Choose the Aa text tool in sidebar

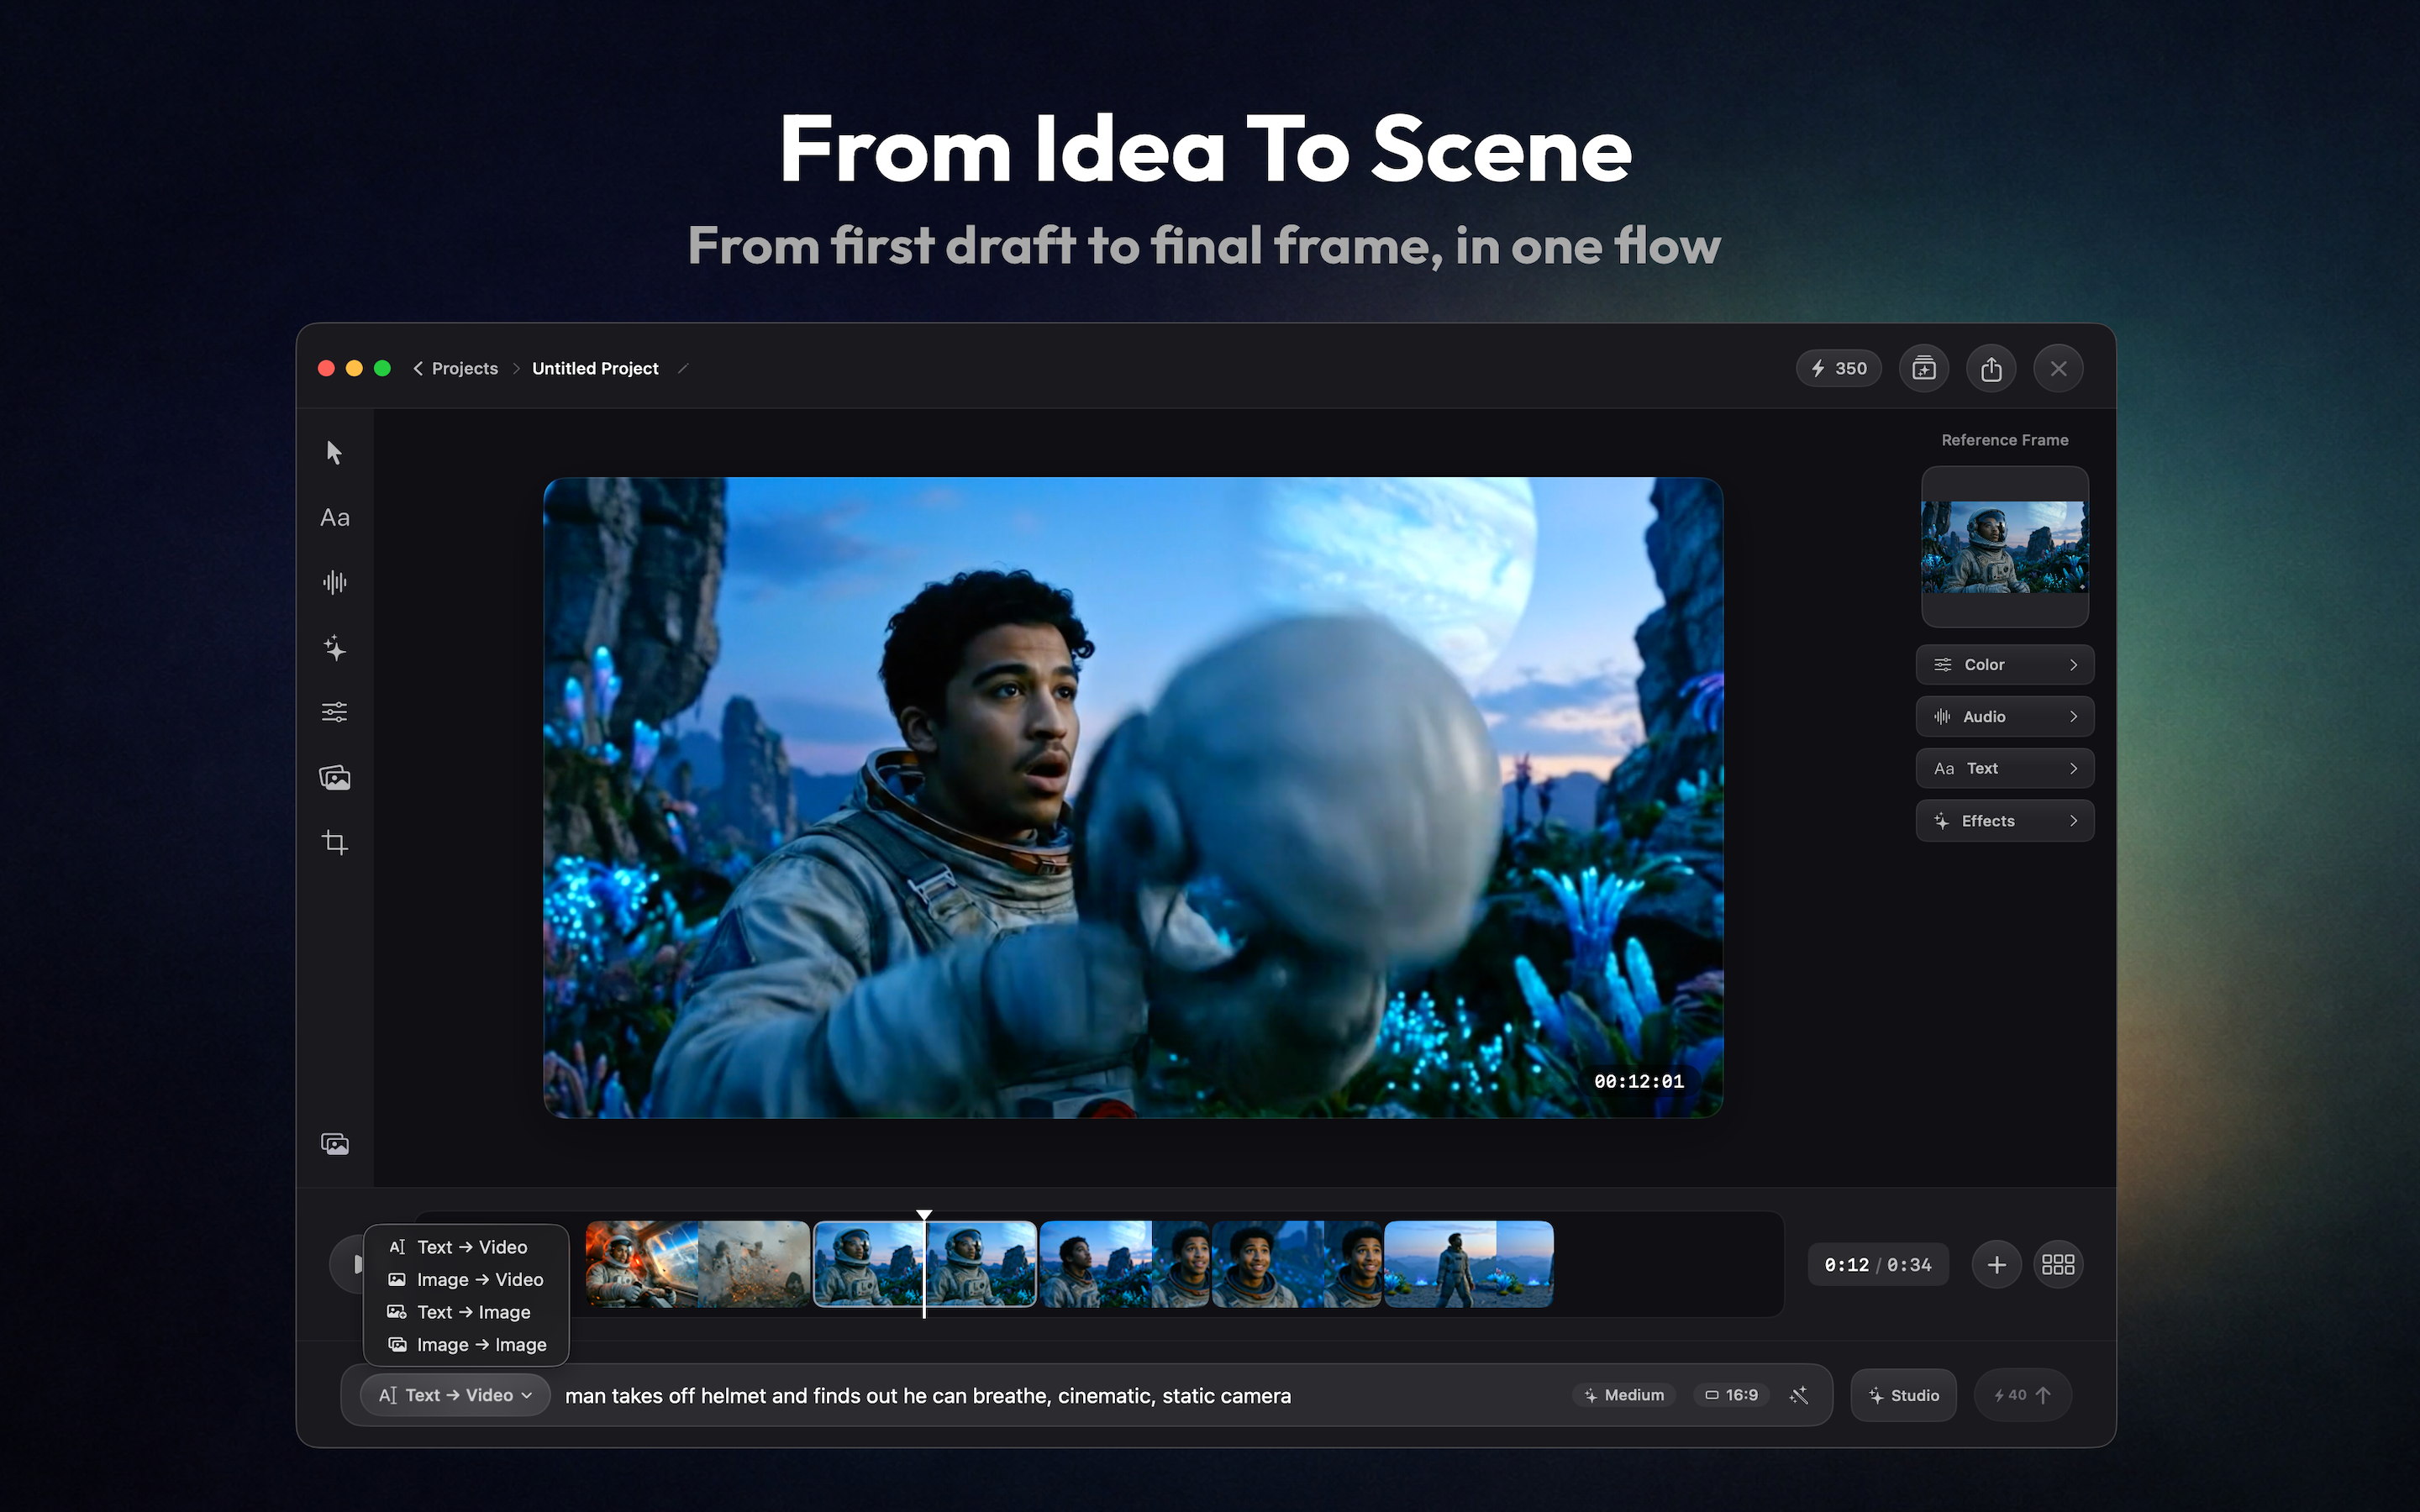(334, 518)
